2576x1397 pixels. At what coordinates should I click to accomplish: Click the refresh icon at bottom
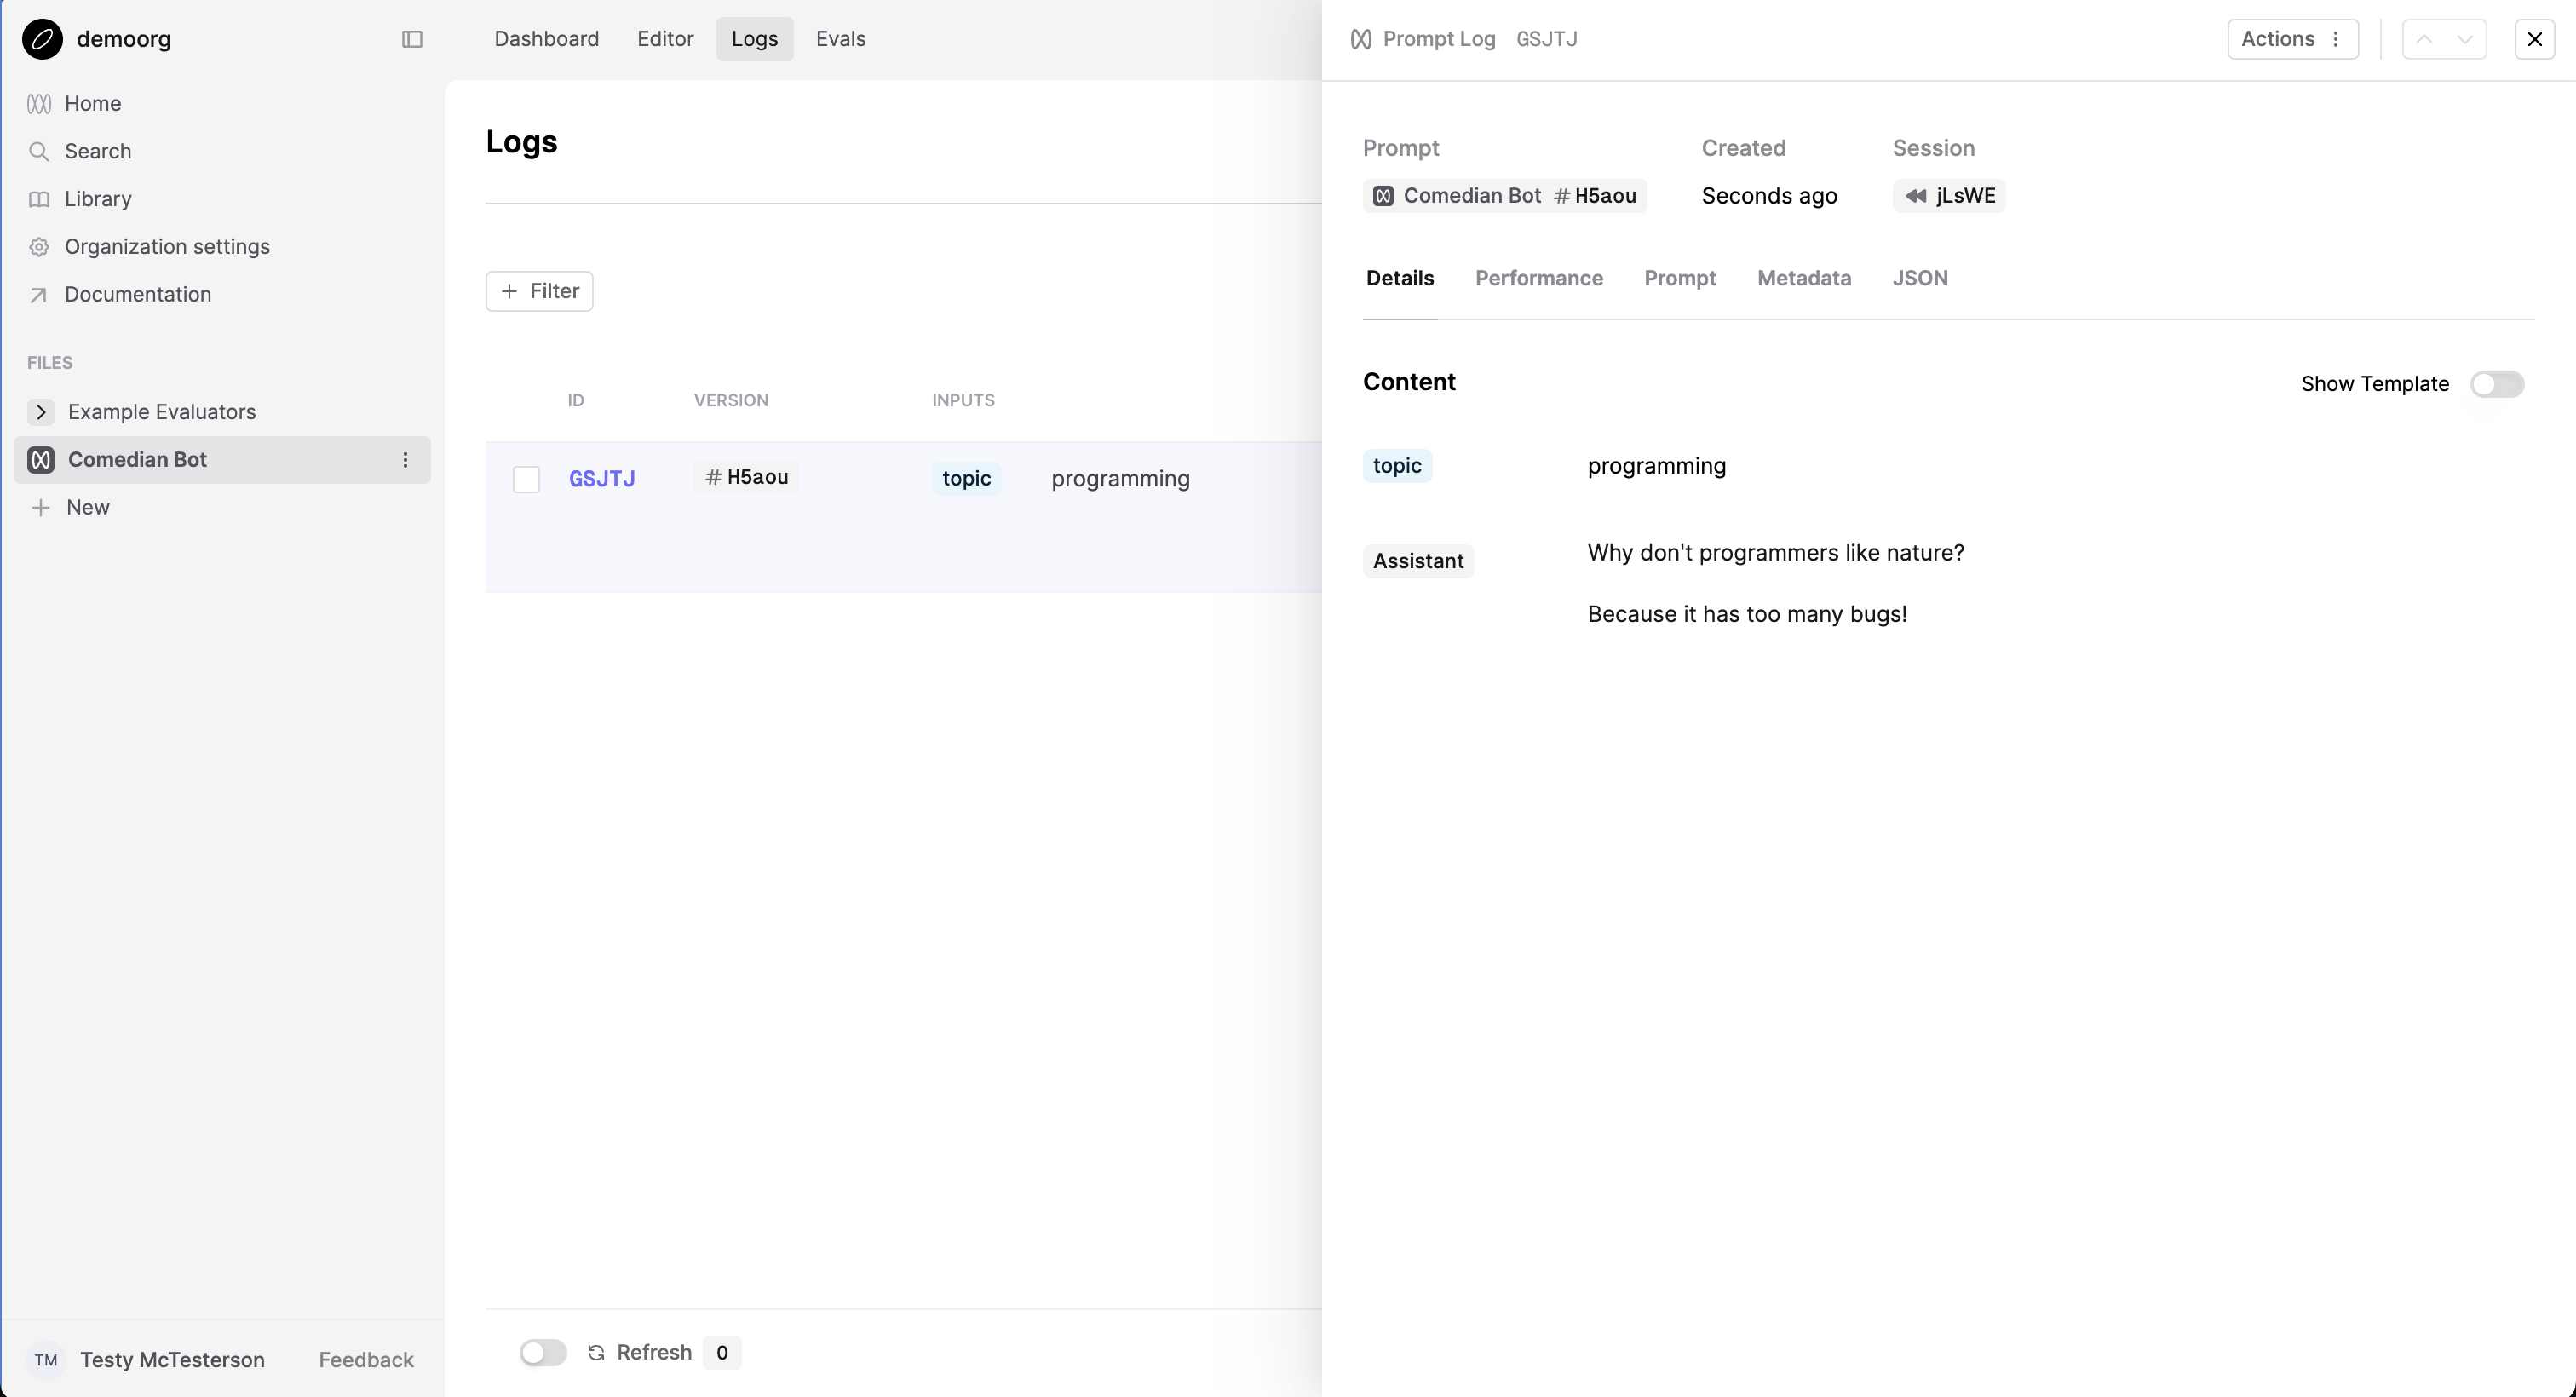(x=595, y=1352)
